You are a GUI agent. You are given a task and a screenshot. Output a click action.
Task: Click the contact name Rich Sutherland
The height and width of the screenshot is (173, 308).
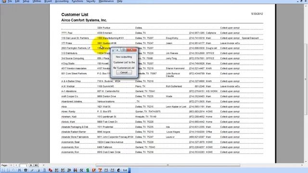pos(174,86)
